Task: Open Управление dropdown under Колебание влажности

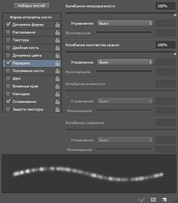Action: pos(125,101)
